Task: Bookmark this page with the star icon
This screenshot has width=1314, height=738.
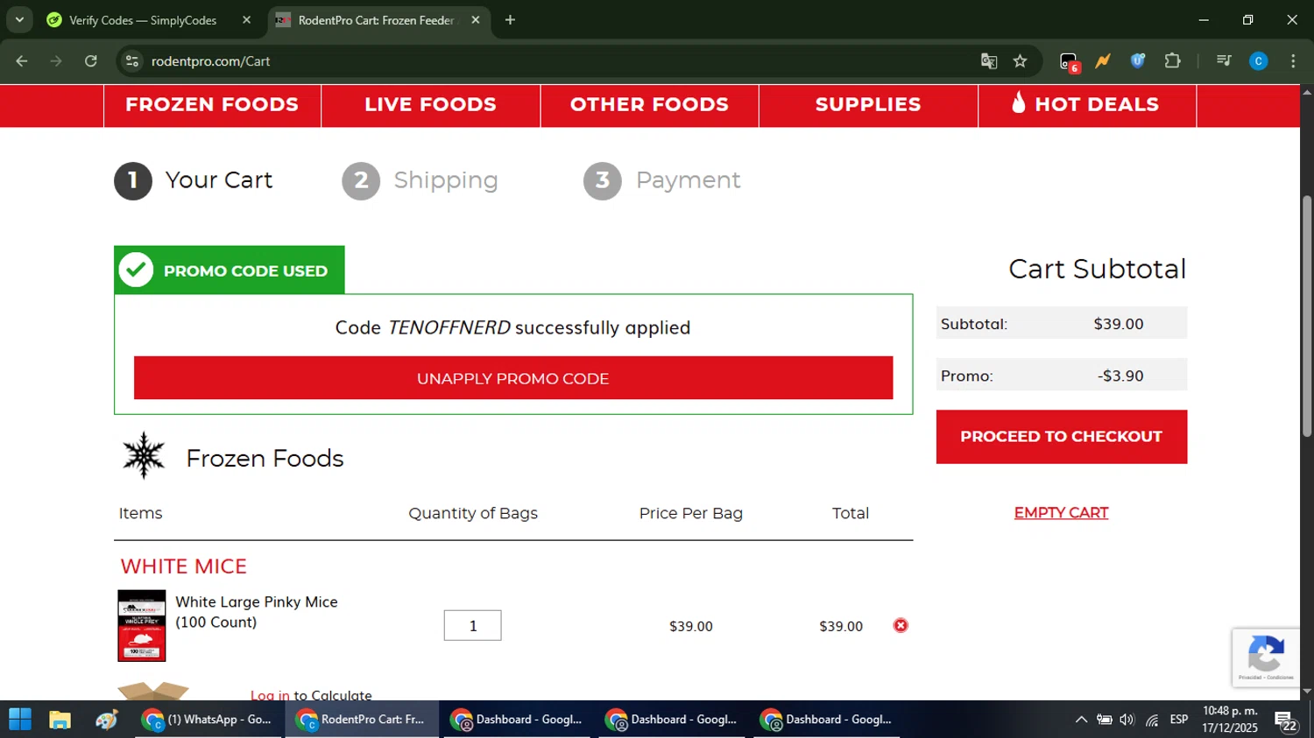Action: pyautogui.click(x=1020, y=61)
